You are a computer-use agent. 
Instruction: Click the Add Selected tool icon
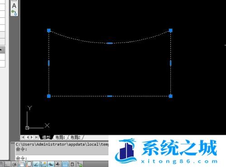[14, 13]
